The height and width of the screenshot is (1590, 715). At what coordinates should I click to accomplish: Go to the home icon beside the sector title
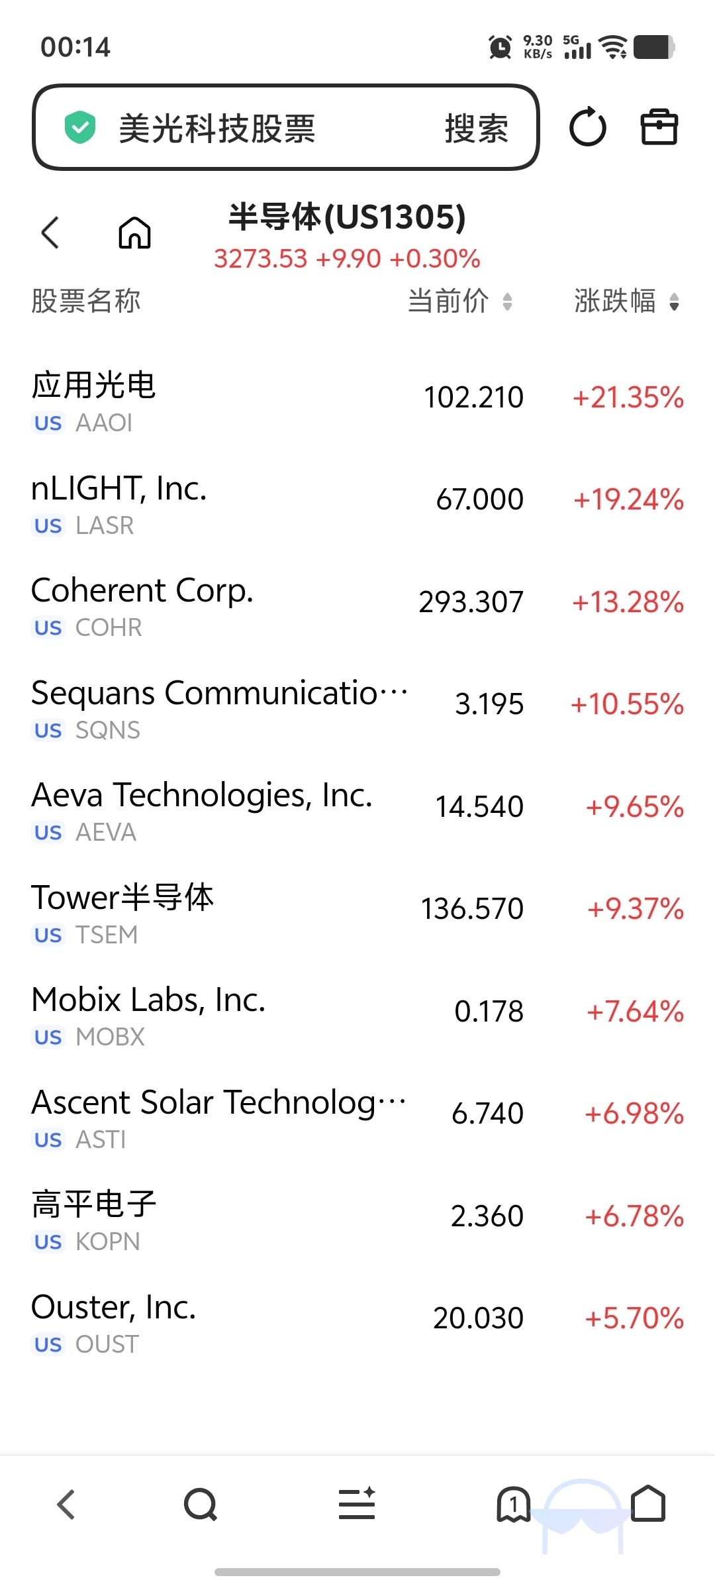tap(134, 233)
